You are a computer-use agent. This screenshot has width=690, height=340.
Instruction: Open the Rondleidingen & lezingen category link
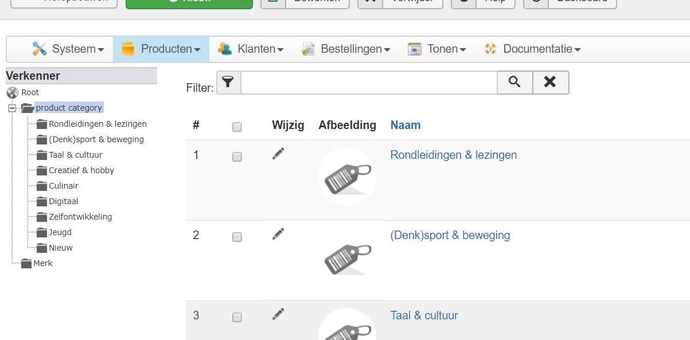coord(453,155)
